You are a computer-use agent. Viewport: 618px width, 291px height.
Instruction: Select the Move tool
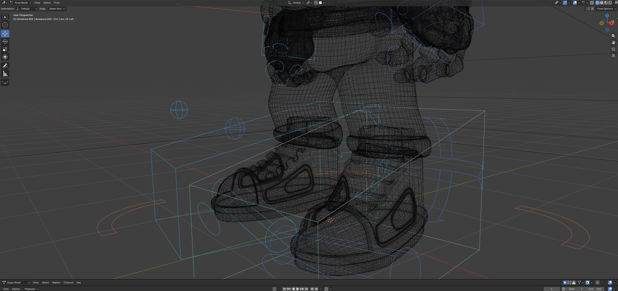click(x=5, y=34)
